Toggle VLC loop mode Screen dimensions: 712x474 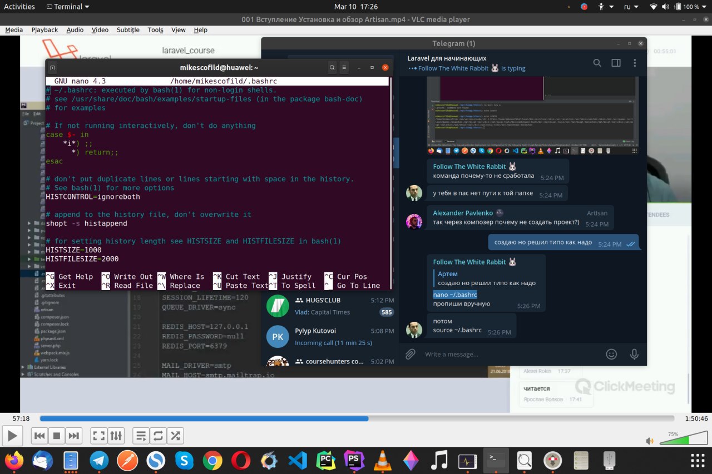click(x=159, y=436)
